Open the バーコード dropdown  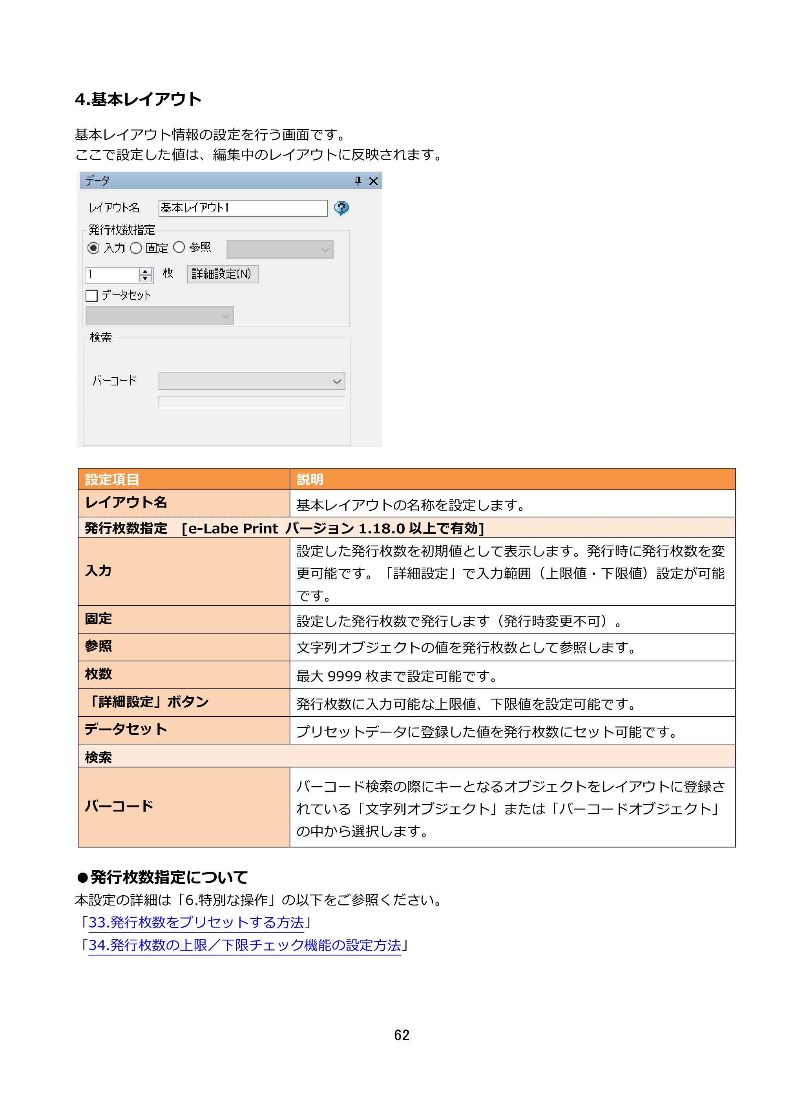252,381
